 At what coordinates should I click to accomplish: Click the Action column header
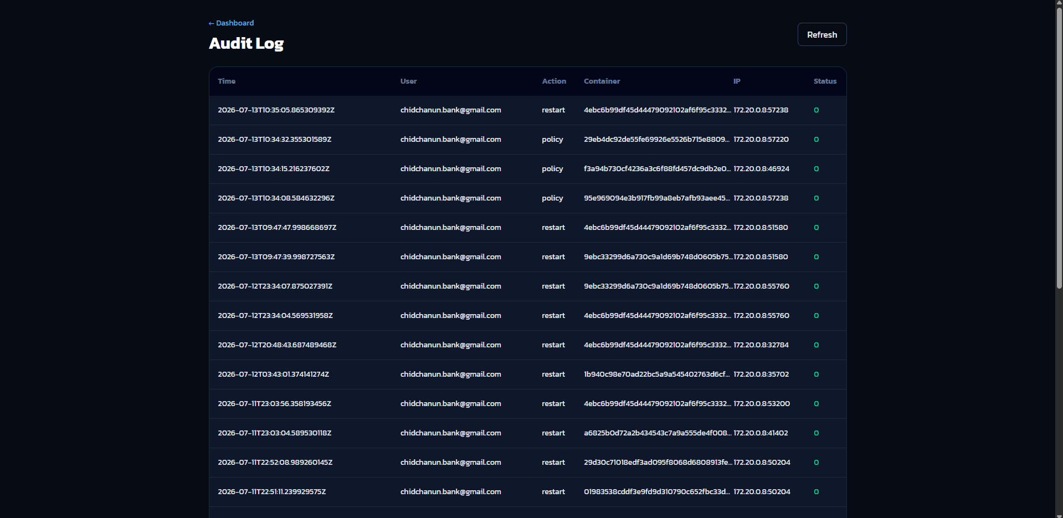pos(553,81)
